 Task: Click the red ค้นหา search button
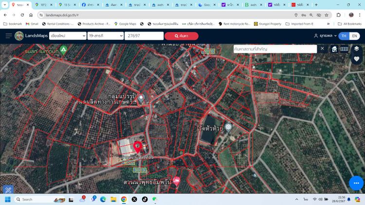181,36
